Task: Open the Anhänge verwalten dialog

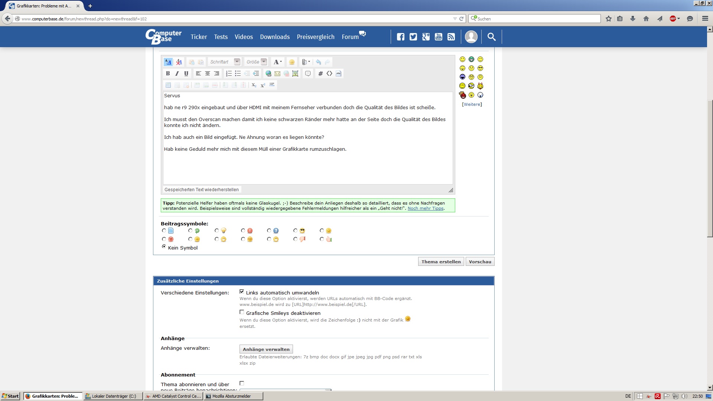Action: [266, 349]
